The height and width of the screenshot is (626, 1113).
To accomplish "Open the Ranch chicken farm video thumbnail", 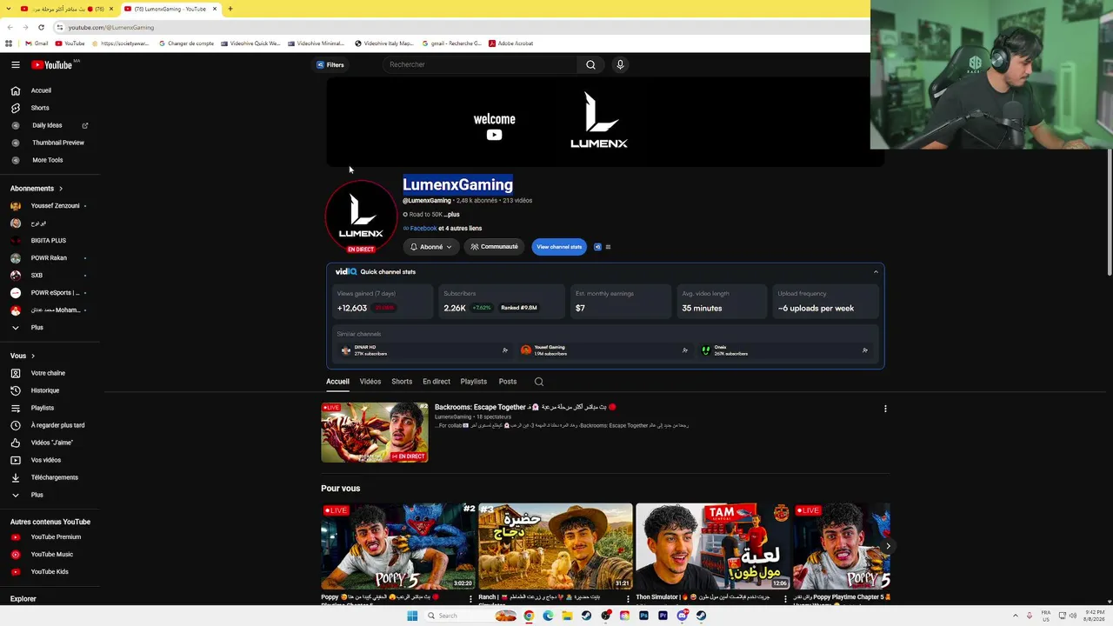I will coord(556,546).
